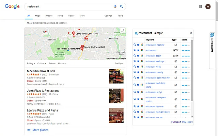This screenshot has width=218, height=136.
Task: Star the 'restaurant depot' keyword
Action: point(138,56)
